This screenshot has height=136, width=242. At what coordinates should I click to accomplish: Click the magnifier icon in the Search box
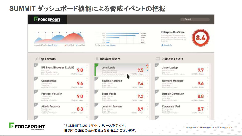(183, 19)
